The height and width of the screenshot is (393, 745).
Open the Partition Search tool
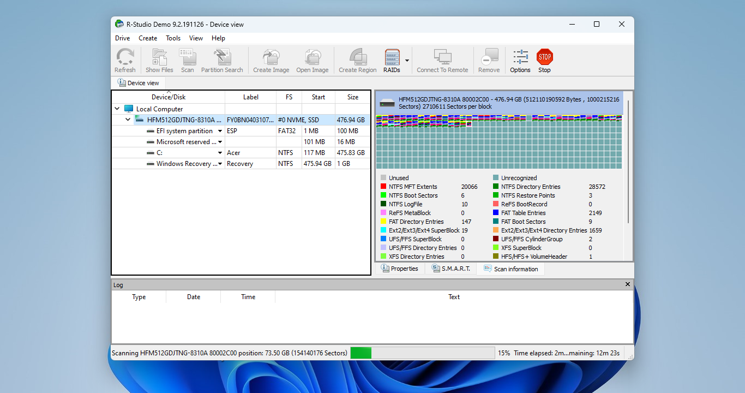tap(222, 61)
